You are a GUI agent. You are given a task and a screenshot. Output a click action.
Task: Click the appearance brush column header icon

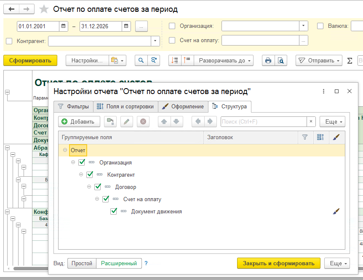click(336, 137)
